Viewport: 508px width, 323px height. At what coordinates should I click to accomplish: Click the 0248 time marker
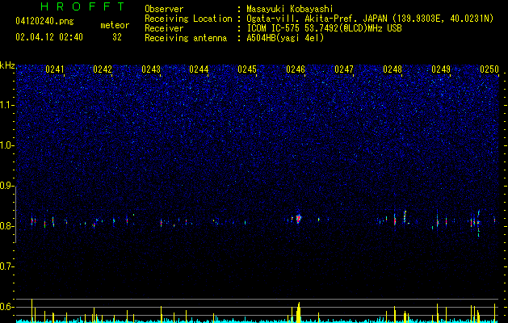tap(393, 69)
